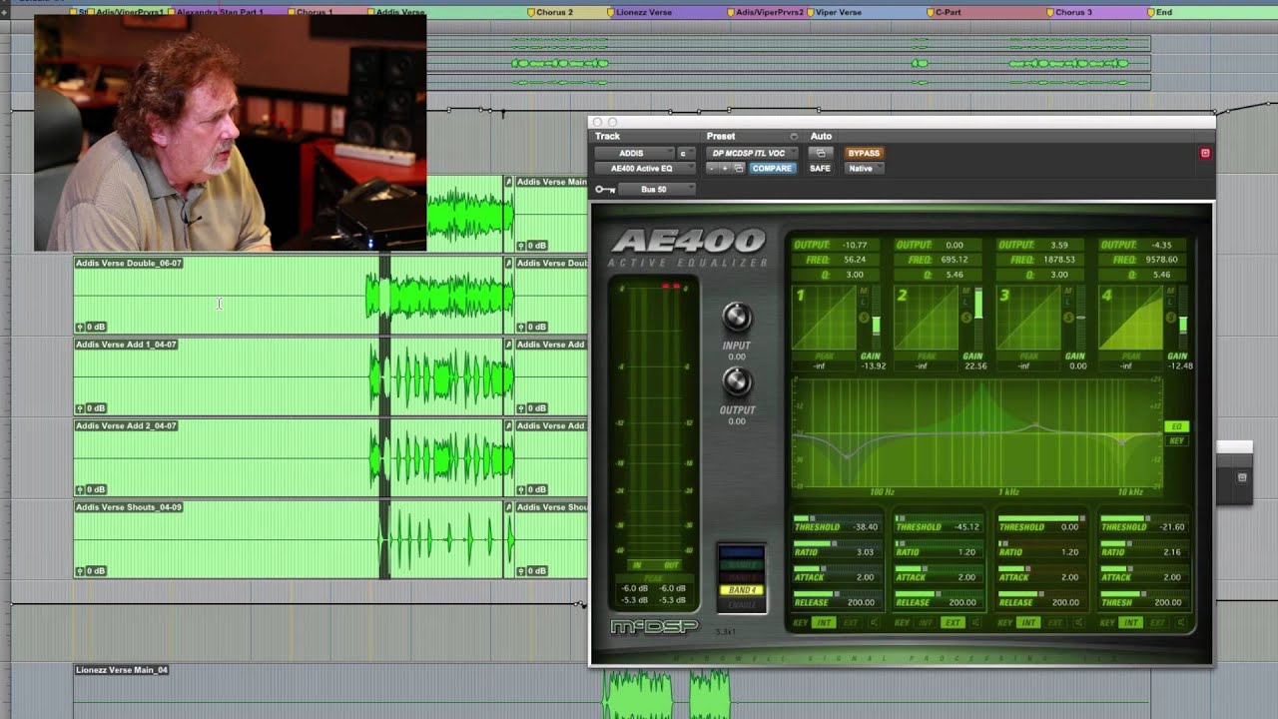Open the plugin settings librarian icon
Viewport: 1278px width, 719px height.
coord(739,169)
